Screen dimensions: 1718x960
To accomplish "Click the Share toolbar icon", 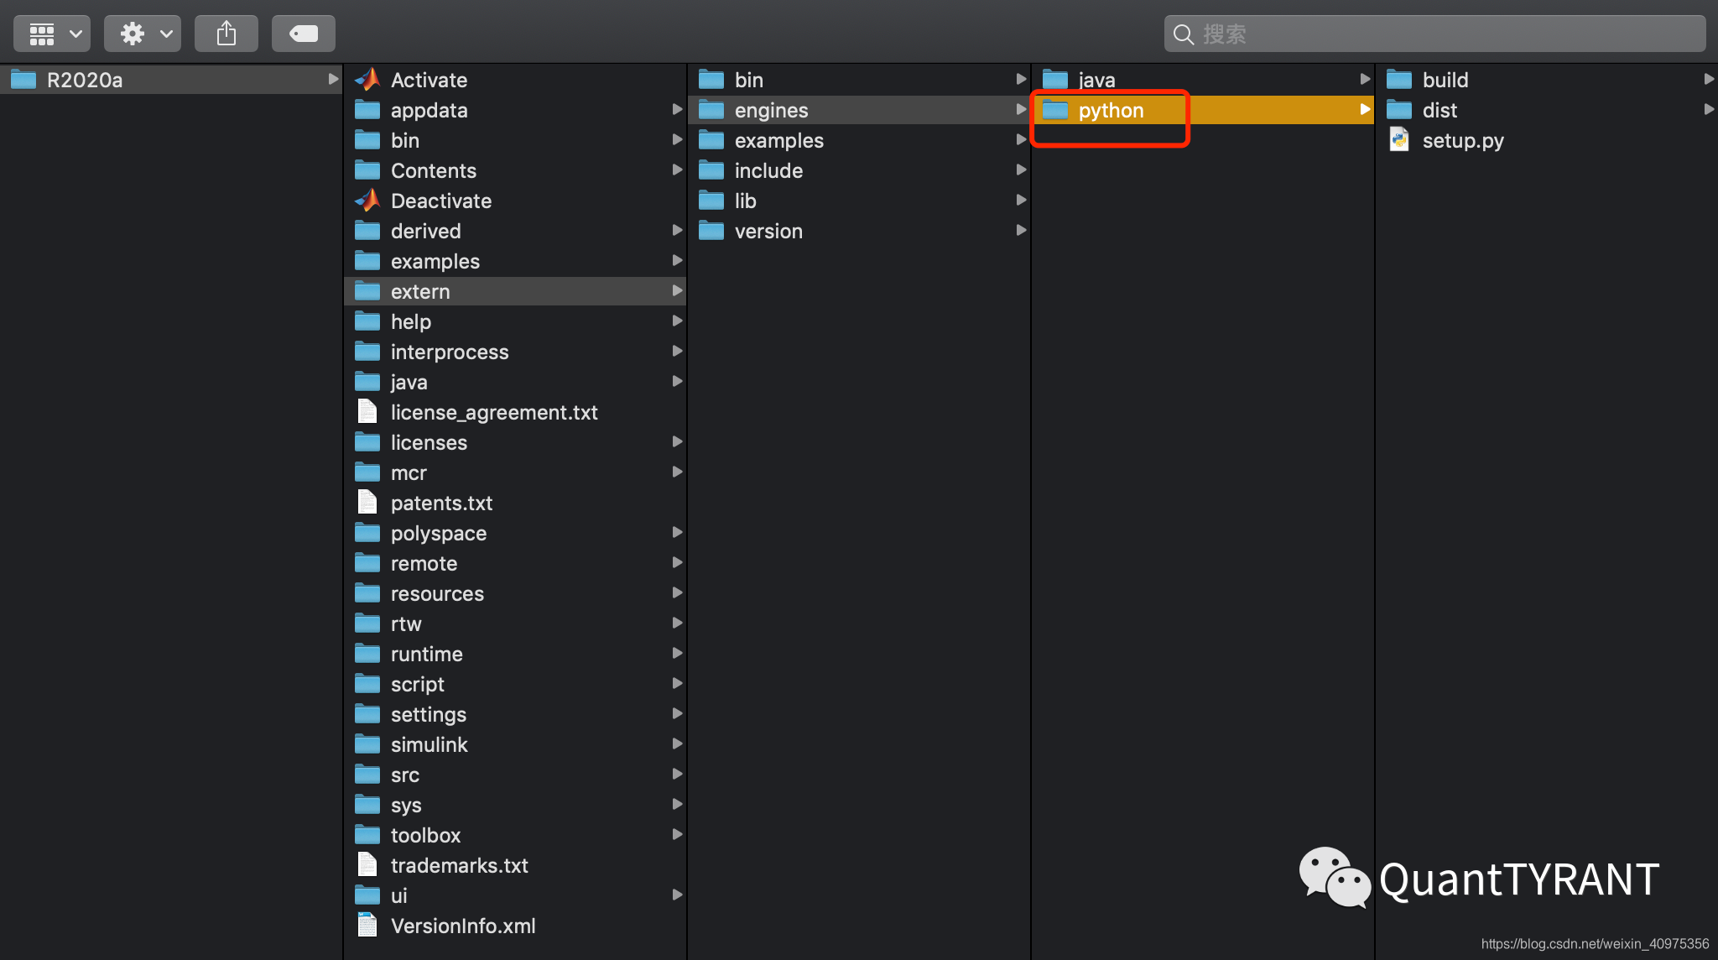I will [226, 34].
